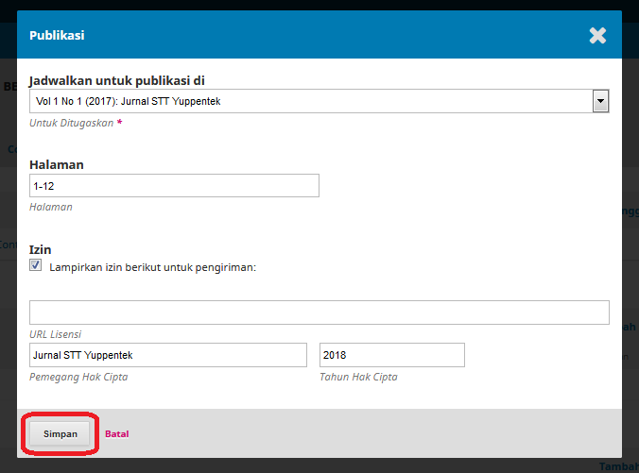Click the bold Halaman section heading
The image size is (639, 473).
point(57,164)
